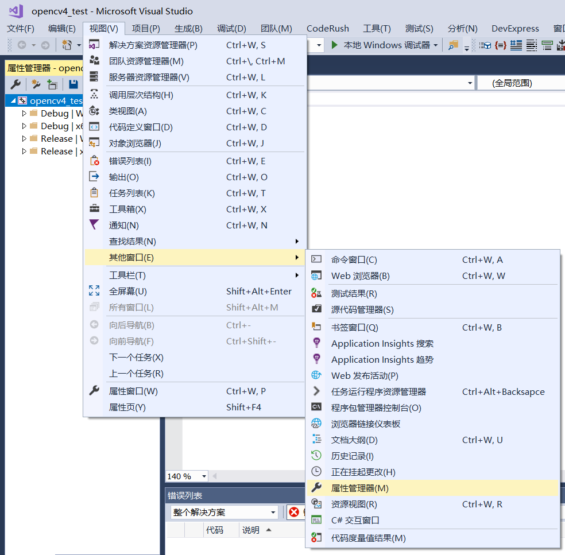Click the 程序包管理器控制台 console icon
Image resolution: width=565 pixels, height=555 pixels.
[316, 407]
